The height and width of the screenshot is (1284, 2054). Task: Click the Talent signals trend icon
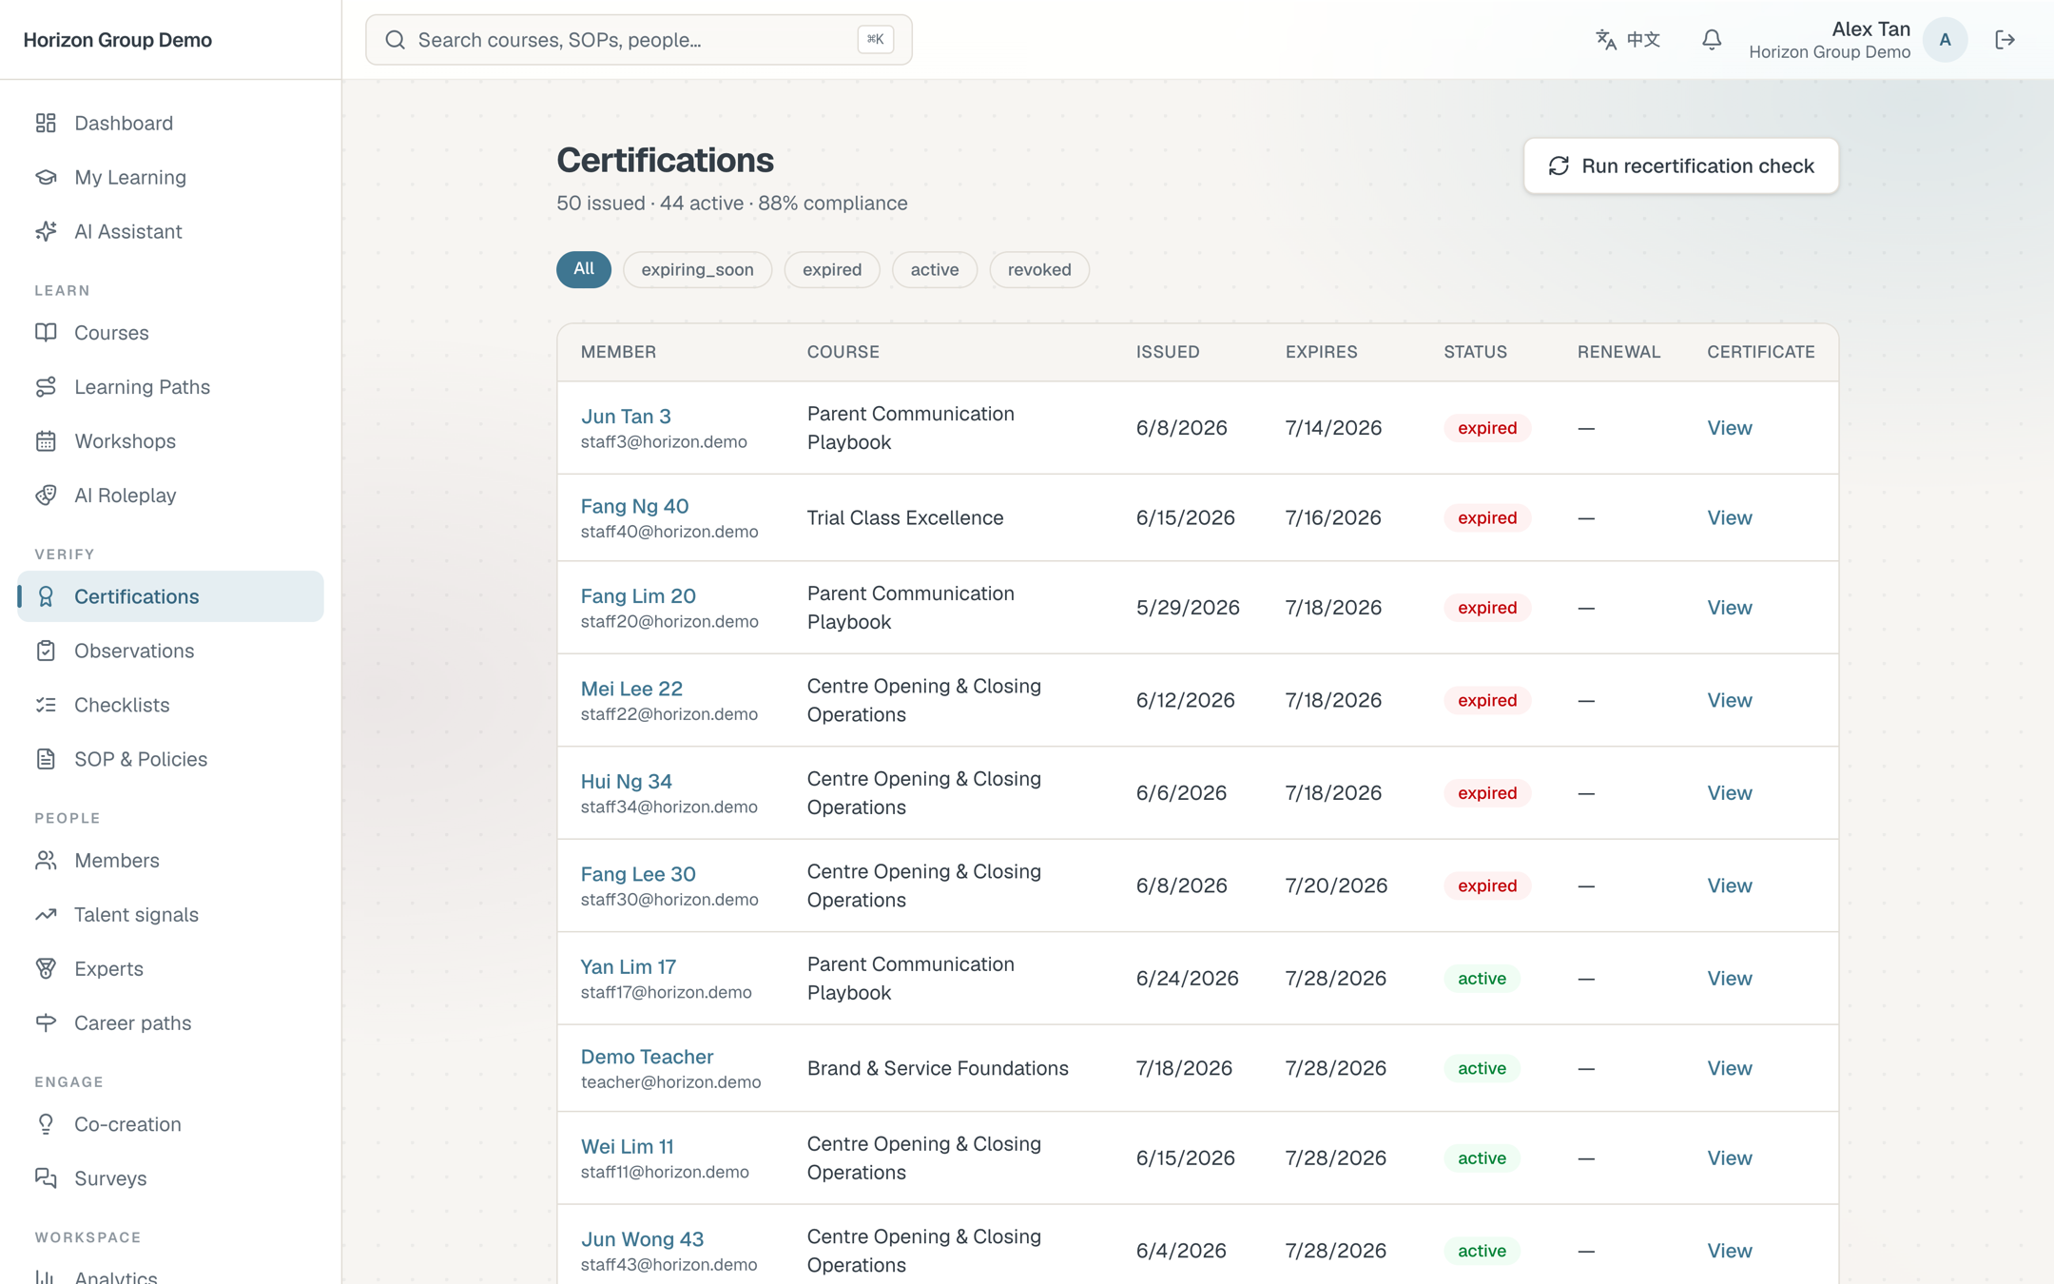pos(46,914)
